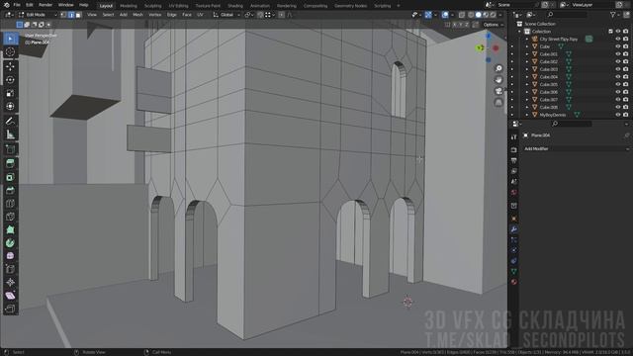Select the Measure tool
The image size is (633, 356).
[x=10, y=134]
